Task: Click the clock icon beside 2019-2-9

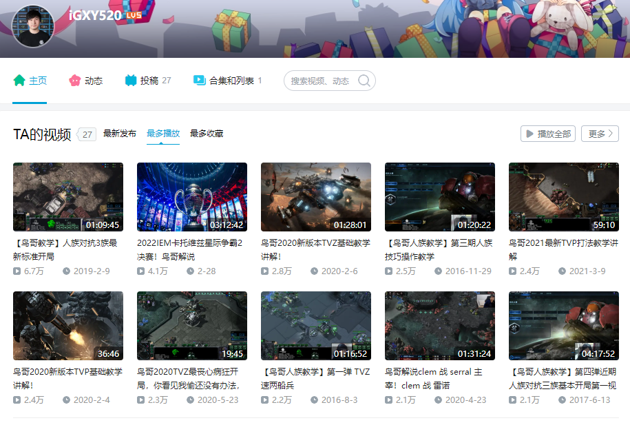Action: pos(66,271)
